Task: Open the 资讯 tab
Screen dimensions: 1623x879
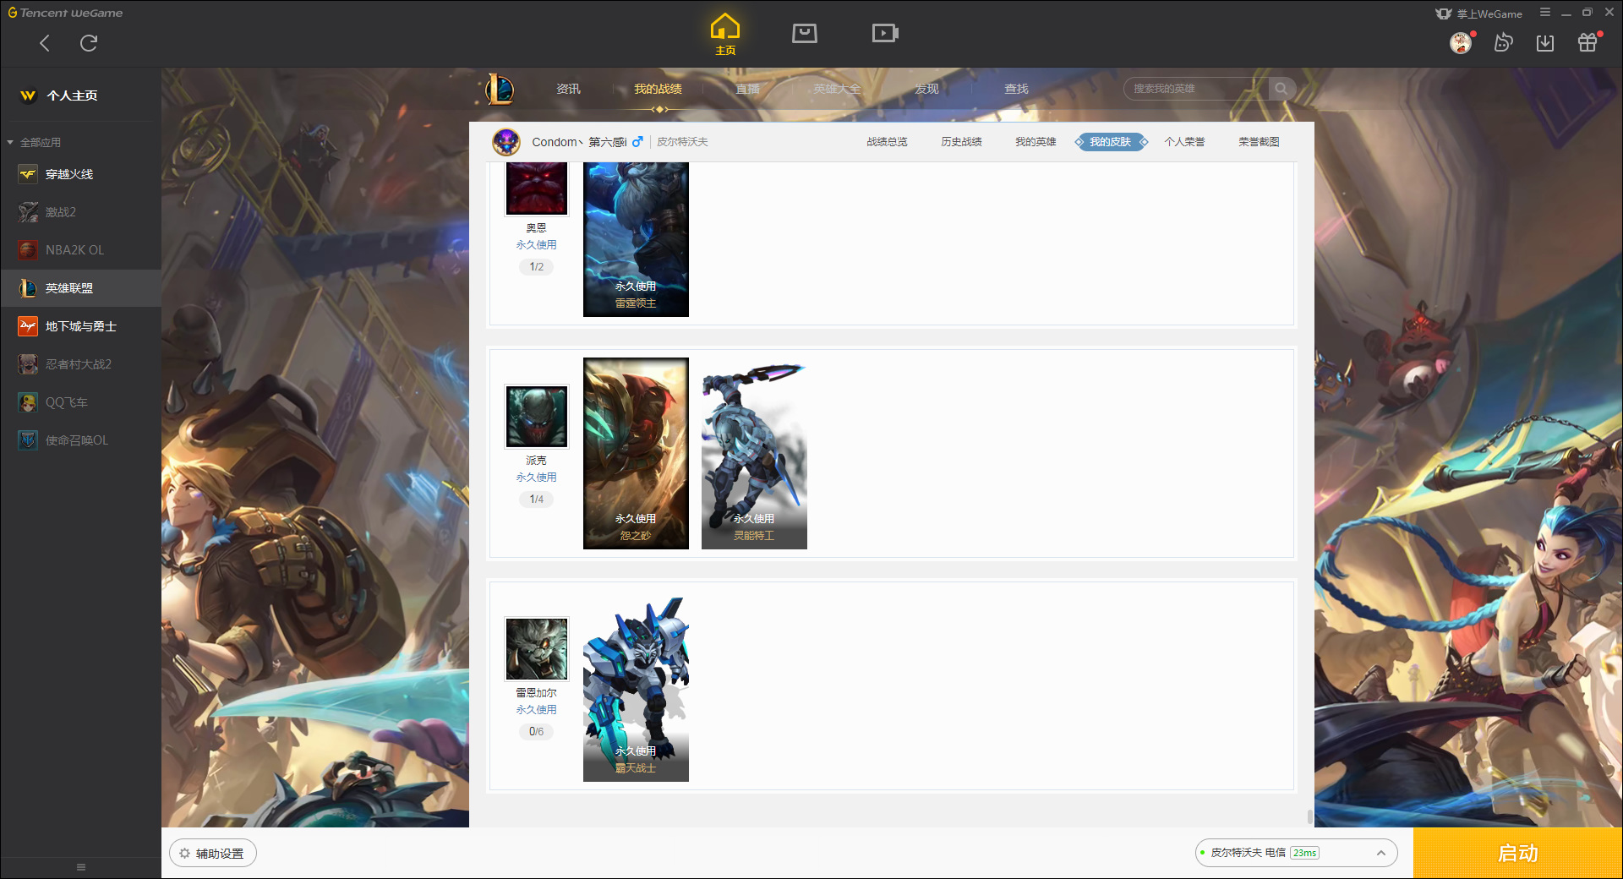Action: pyautogui.click(x=568, y=89)
